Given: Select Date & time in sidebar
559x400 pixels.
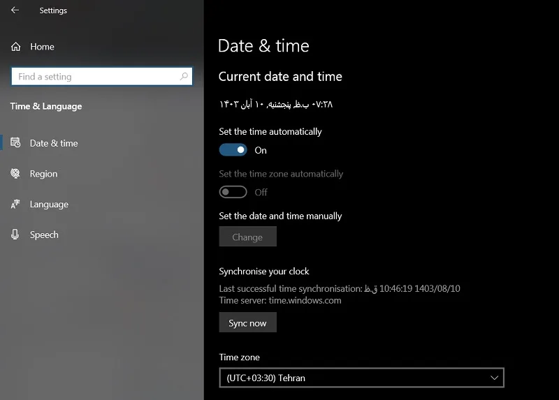Looking at the screenshot, I should point(54,143).
